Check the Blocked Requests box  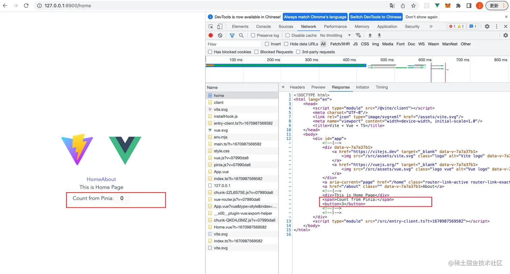pos(256,52)
